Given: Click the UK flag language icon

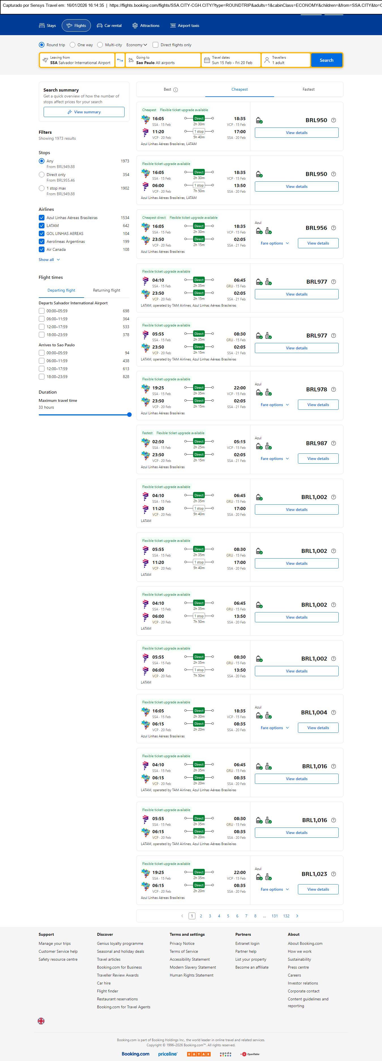Looking at the screenshot, I should pos(41,1021).
